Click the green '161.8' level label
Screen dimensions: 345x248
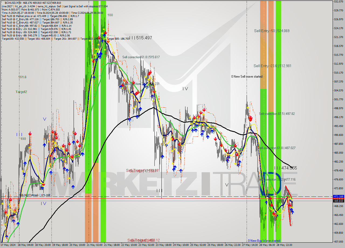pos(22,77)
